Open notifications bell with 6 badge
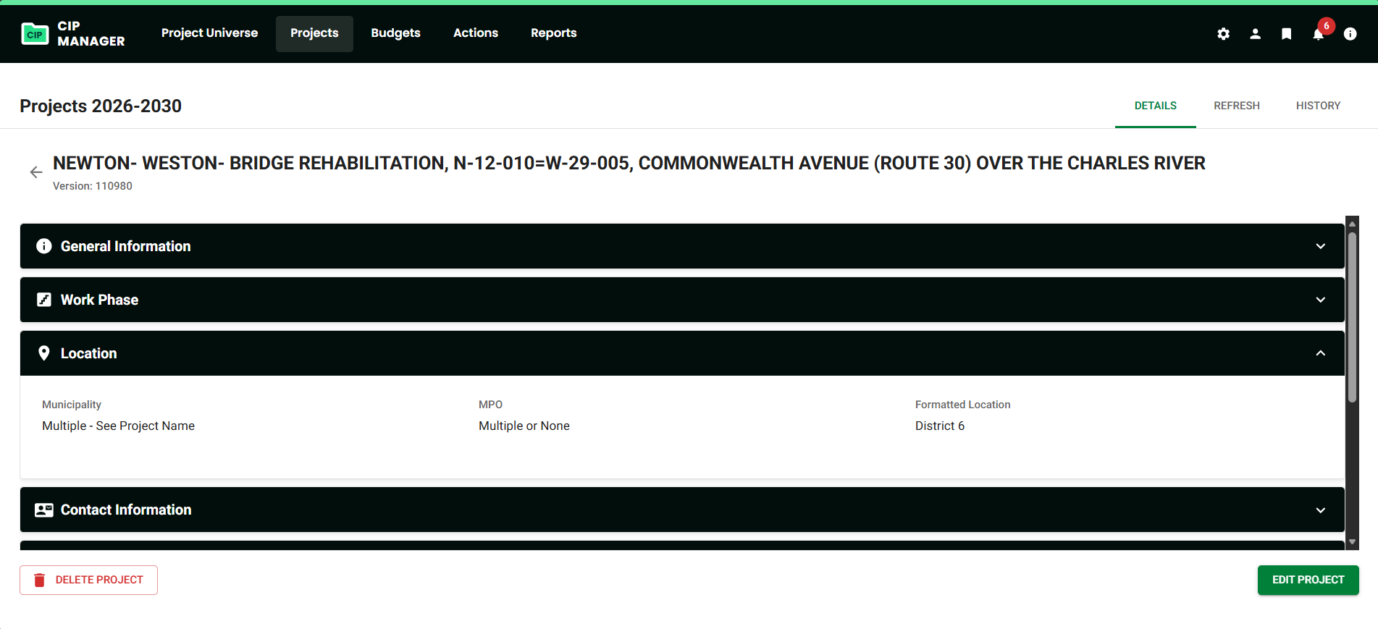1378x629 pixels. (1318, 34)
